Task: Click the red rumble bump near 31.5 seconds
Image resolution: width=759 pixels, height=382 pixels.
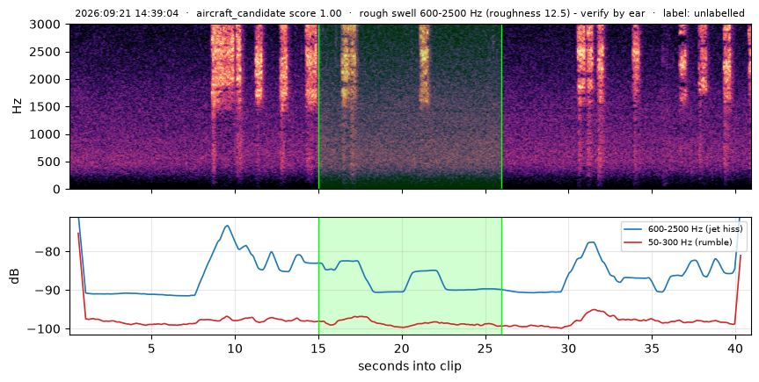Action: pyautogui.click(x=595, y=310)
